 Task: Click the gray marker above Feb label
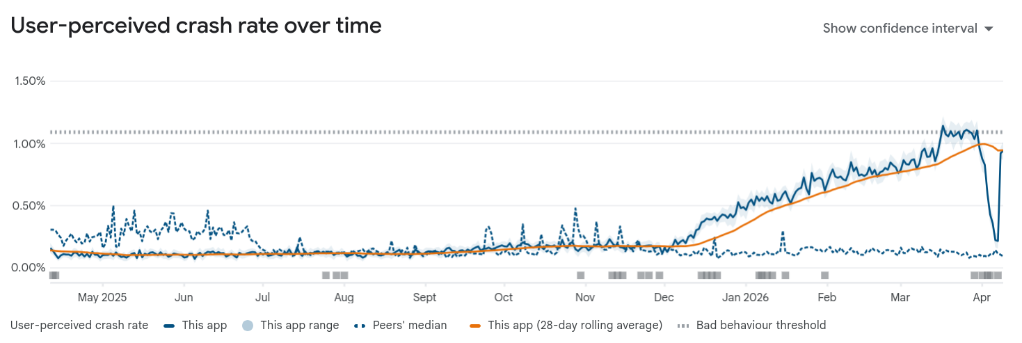pyautogui.click(x=825, y=276)
